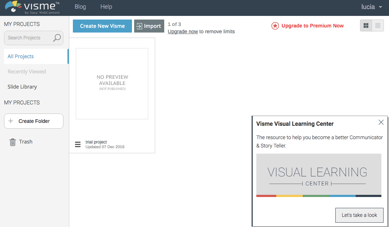Screen dimensions: 389x227
Task: Open the Help menu item
Action: point(106,7)
